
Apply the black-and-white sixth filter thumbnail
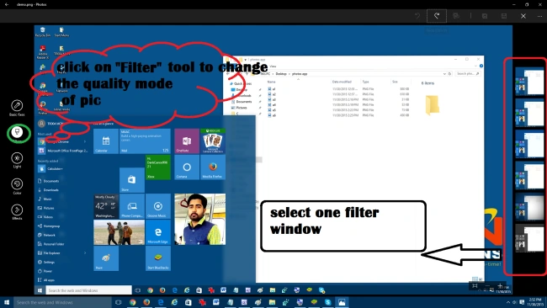529,238
